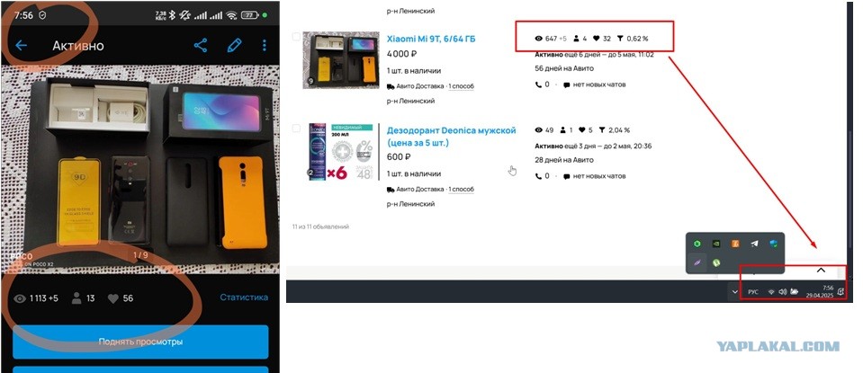Click the heart icon showing 32
The image size is (863, 373).
pos(596,39)
